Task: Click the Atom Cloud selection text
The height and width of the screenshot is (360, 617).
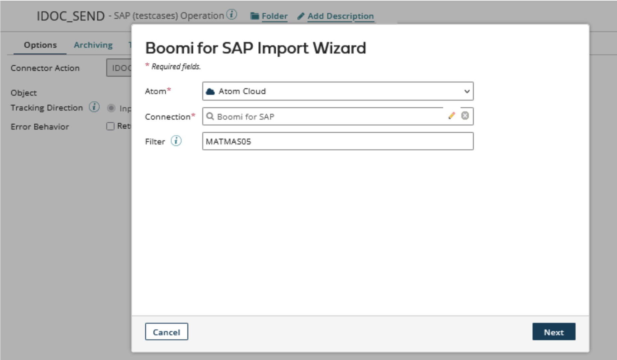Action: (x=242, y=91)
